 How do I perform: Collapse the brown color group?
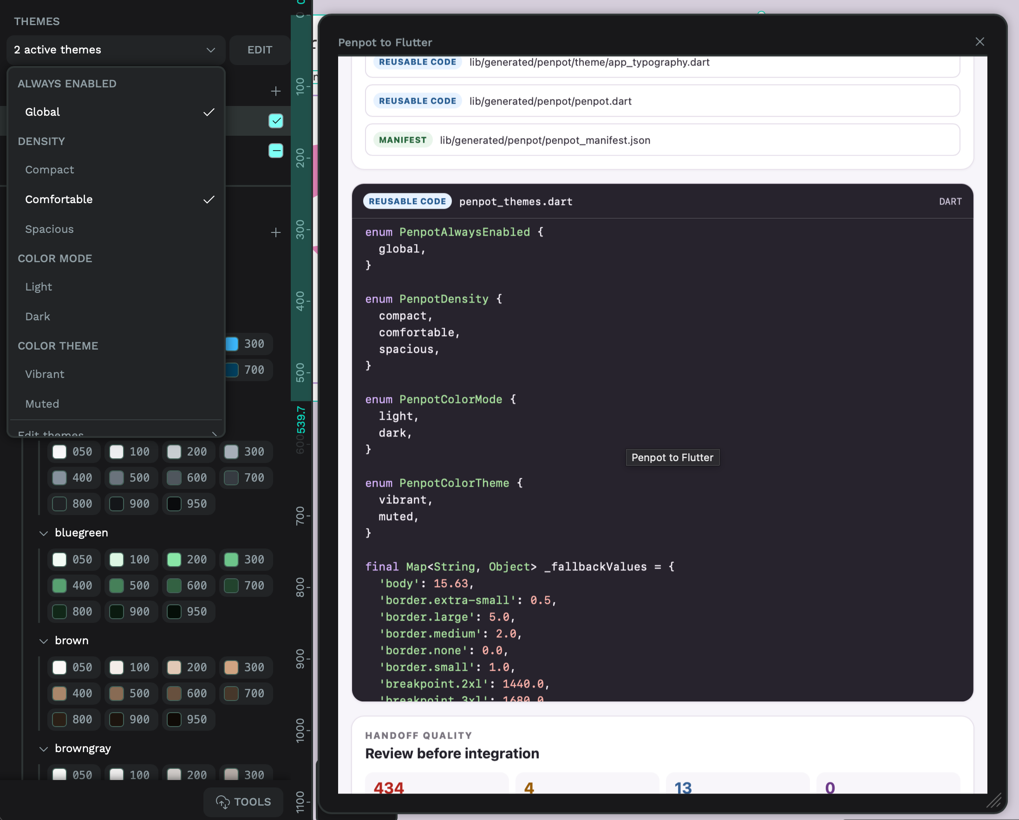[x=44, y=641]
